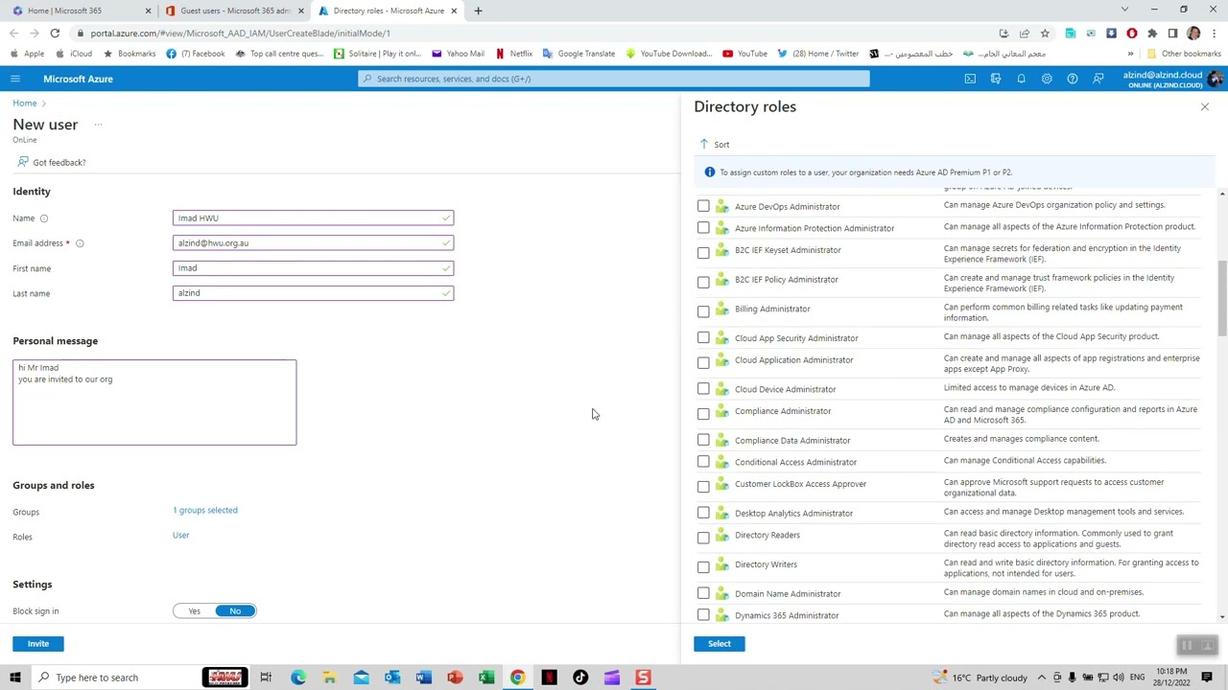The image size is (1228, 690).
Task: Check Domain Name Administrator role
Action: pos(703,593)
